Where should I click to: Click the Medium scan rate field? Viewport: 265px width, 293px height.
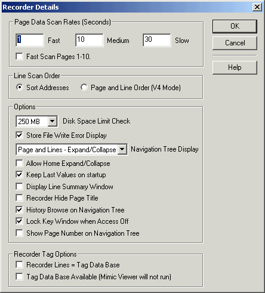pos(90,40)
